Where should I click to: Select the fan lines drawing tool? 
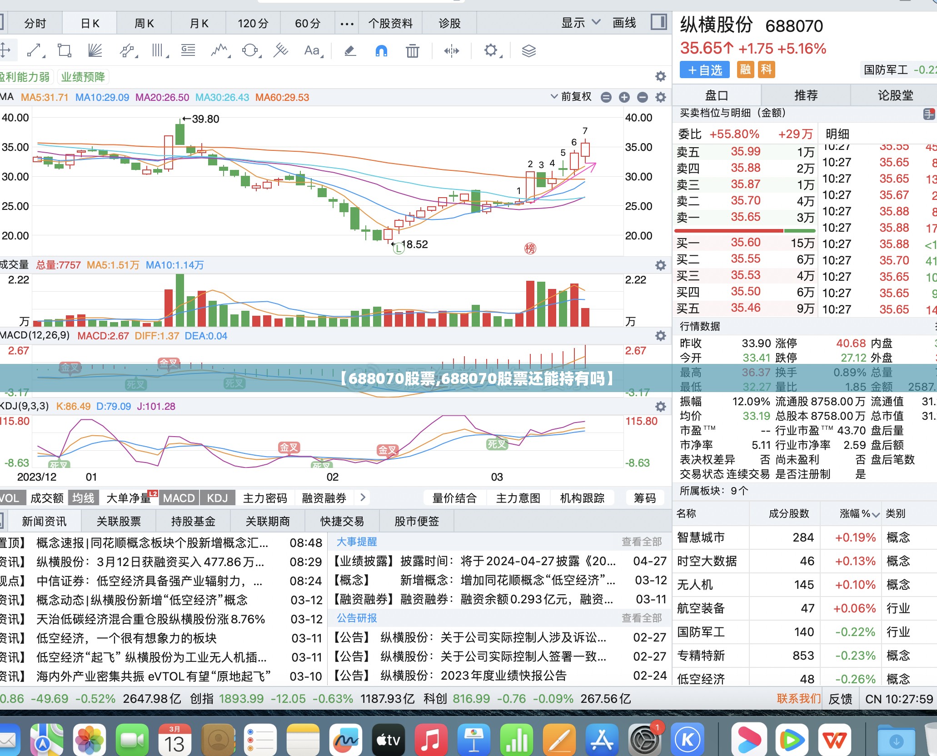95,50
